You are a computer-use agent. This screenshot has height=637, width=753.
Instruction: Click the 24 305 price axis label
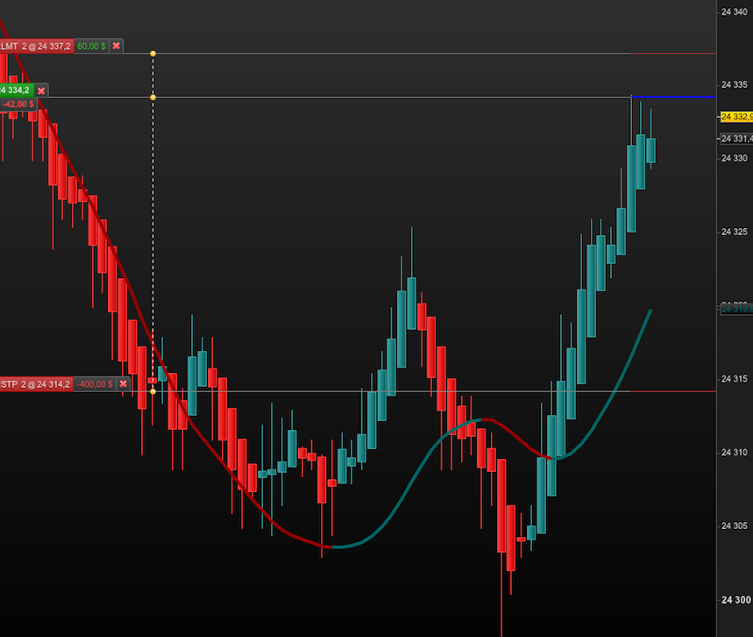(x=735, y=526)
